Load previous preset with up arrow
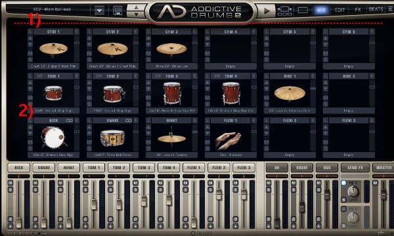Screen dimensions: 394x236 136,7
